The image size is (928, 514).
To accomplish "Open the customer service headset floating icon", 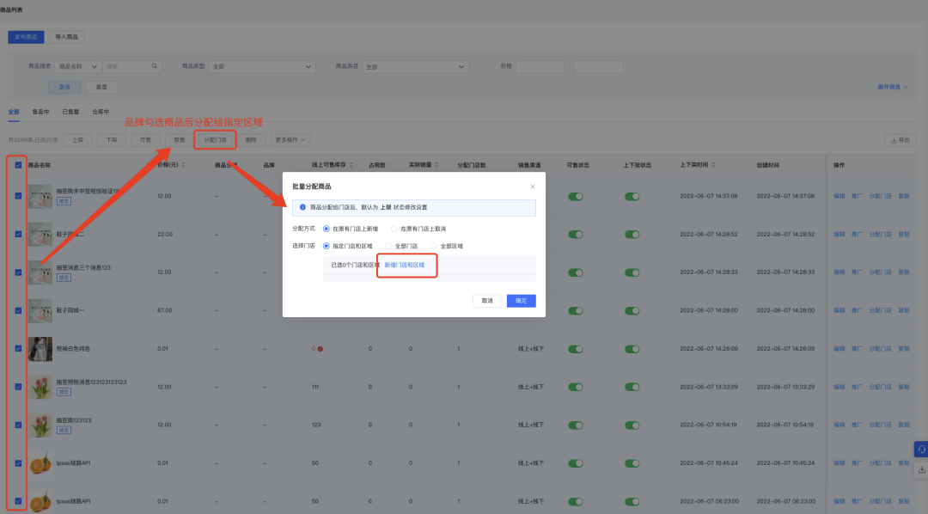I will click(921, 450).
